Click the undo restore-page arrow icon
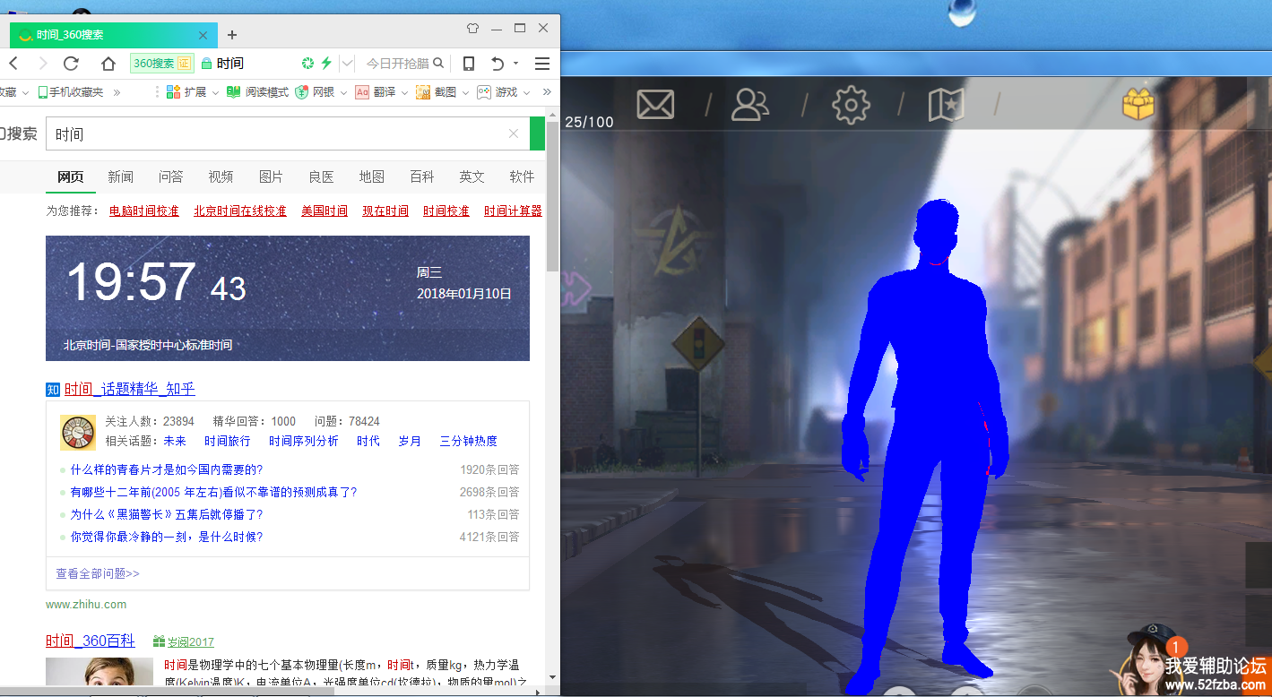1272x697 pixels. pyautogui.click(x=498, y=64)
